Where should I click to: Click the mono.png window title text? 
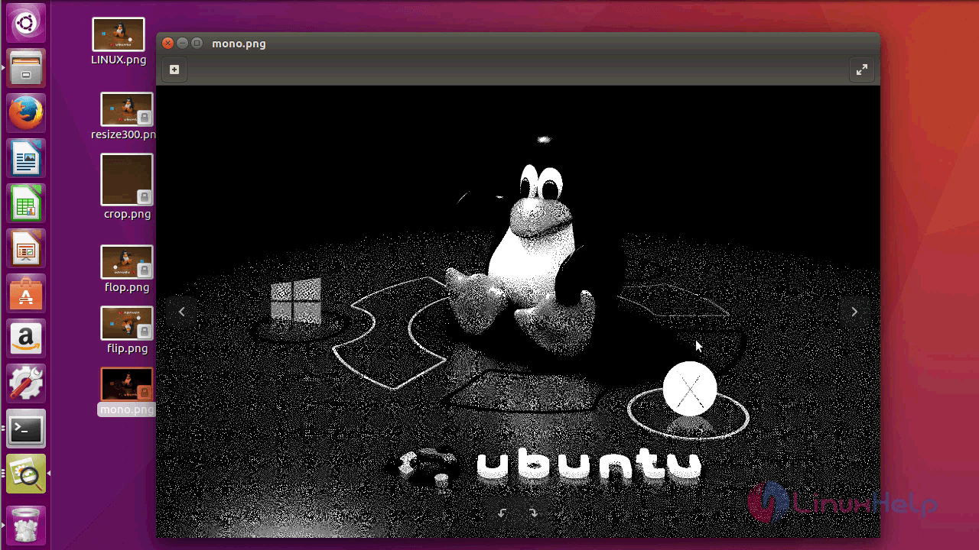coord(239,44)
